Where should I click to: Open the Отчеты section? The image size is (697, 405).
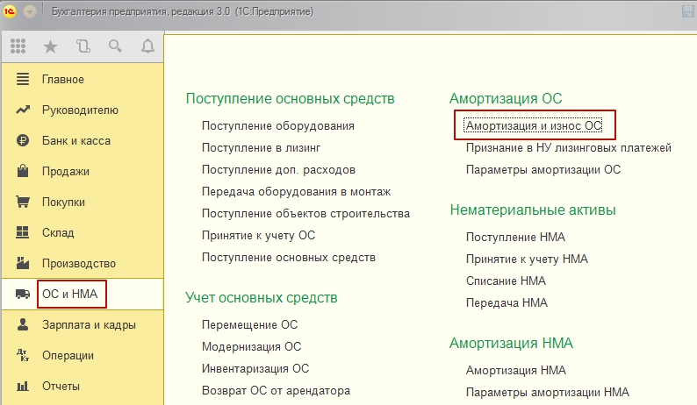[x=61, y=387]
